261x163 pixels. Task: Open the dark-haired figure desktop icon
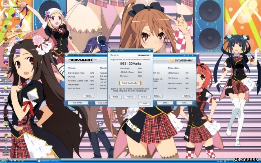point(6,15)
